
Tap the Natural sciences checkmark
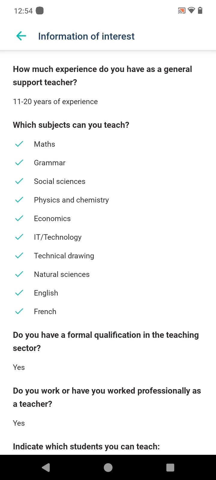pyautogui.click(x=19, y=274)
